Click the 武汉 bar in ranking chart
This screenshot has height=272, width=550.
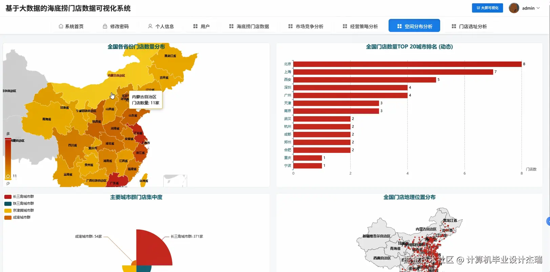click(322, 119)
